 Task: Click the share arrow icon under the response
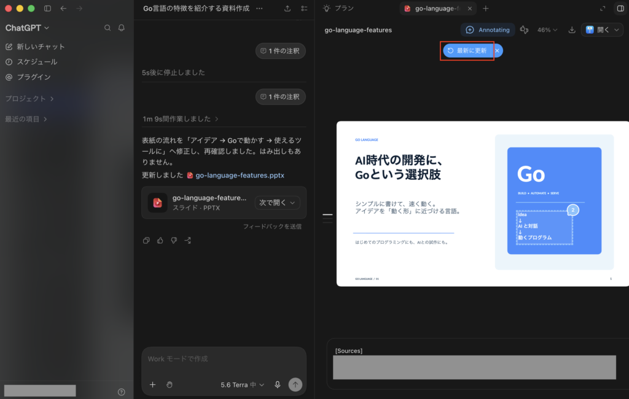188,240
